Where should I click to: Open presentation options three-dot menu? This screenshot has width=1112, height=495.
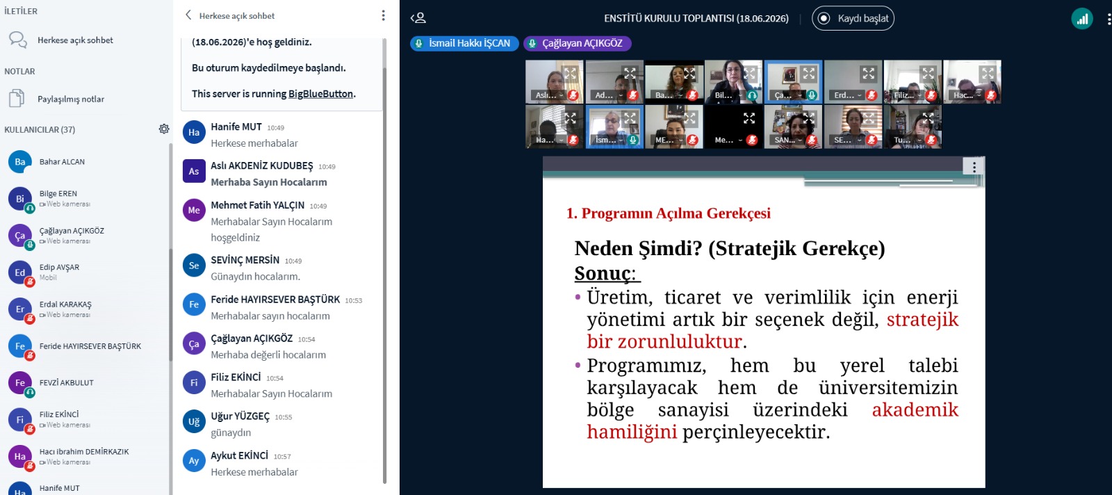(x=974, y=167)
